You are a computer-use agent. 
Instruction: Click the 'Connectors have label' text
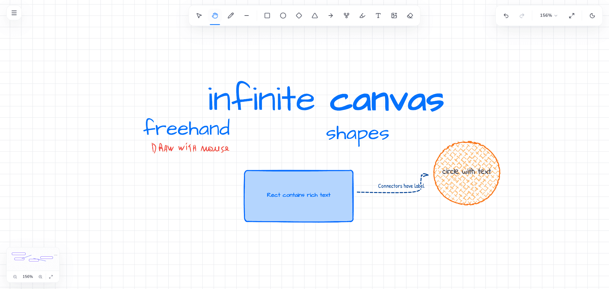pyautogui.click(x=401, y=186)
